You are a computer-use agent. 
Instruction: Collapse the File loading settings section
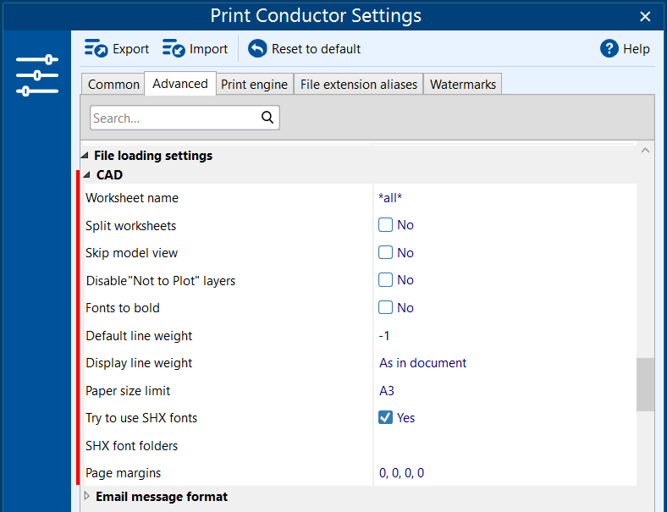point(85,156)
